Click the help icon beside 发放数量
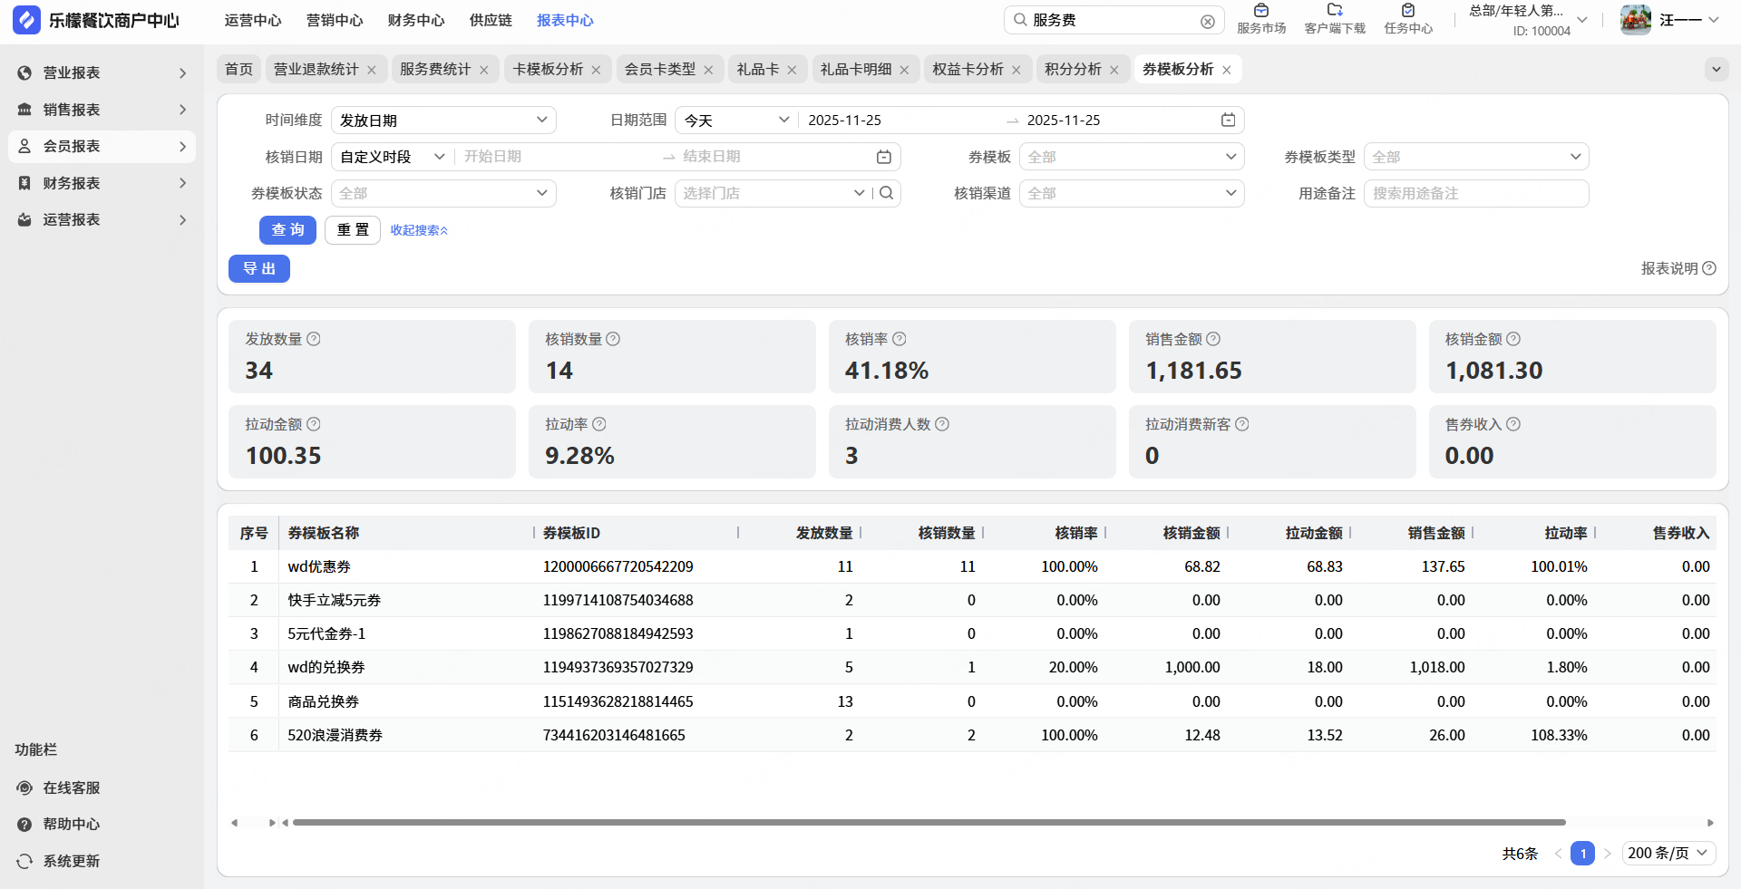The image size is (1741, 889). (x=314, y=339)
